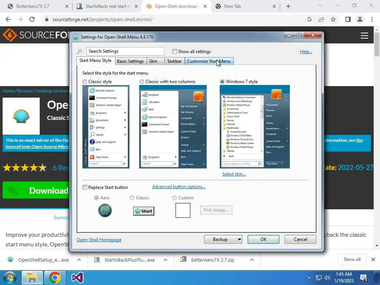Open Advanced button options link
The image size is (380, 285).
click(x=179, y=187)
